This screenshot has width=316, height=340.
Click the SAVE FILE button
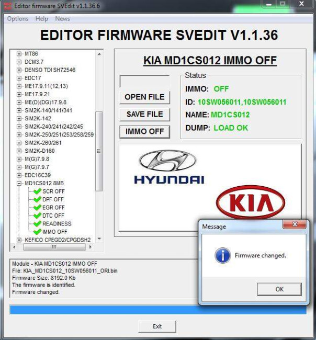coord(145,114)
